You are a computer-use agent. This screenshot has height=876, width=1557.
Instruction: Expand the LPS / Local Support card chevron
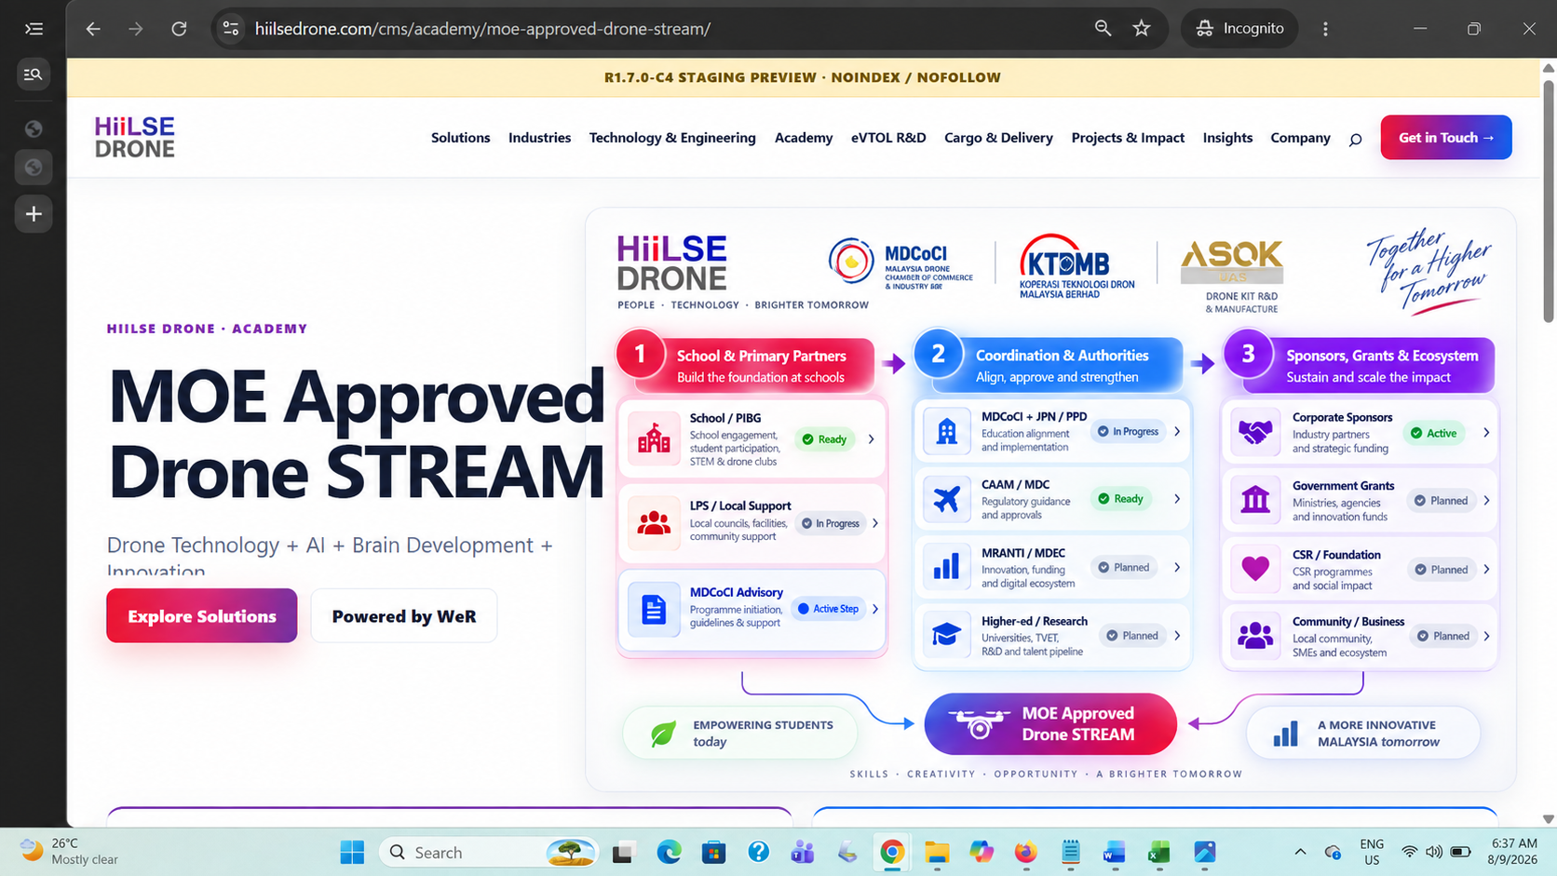pyautogui.click(x=875, y=523)
